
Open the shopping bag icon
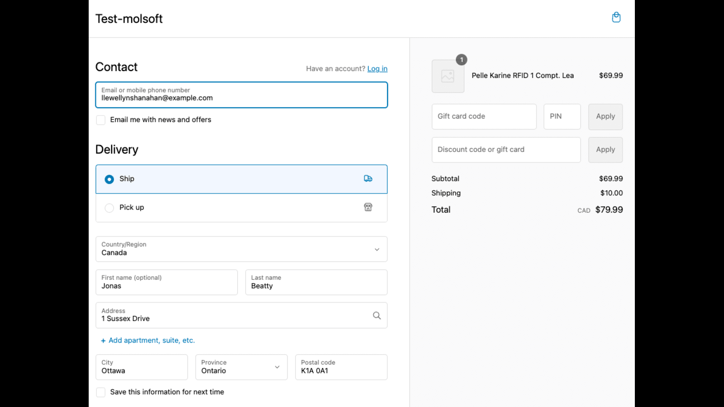pos(616,17)
